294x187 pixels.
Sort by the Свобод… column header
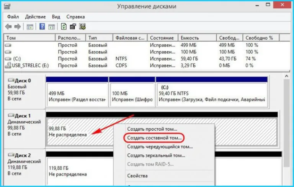click(x=230, y=38)
